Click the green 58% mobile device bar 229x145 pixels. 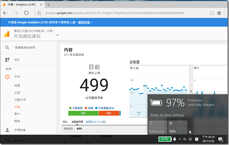[83, 113]
